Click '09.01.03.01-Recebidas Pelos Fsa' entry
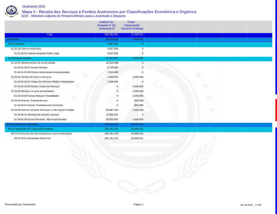This screenshot has width=277, height=214. pos(32,138)
